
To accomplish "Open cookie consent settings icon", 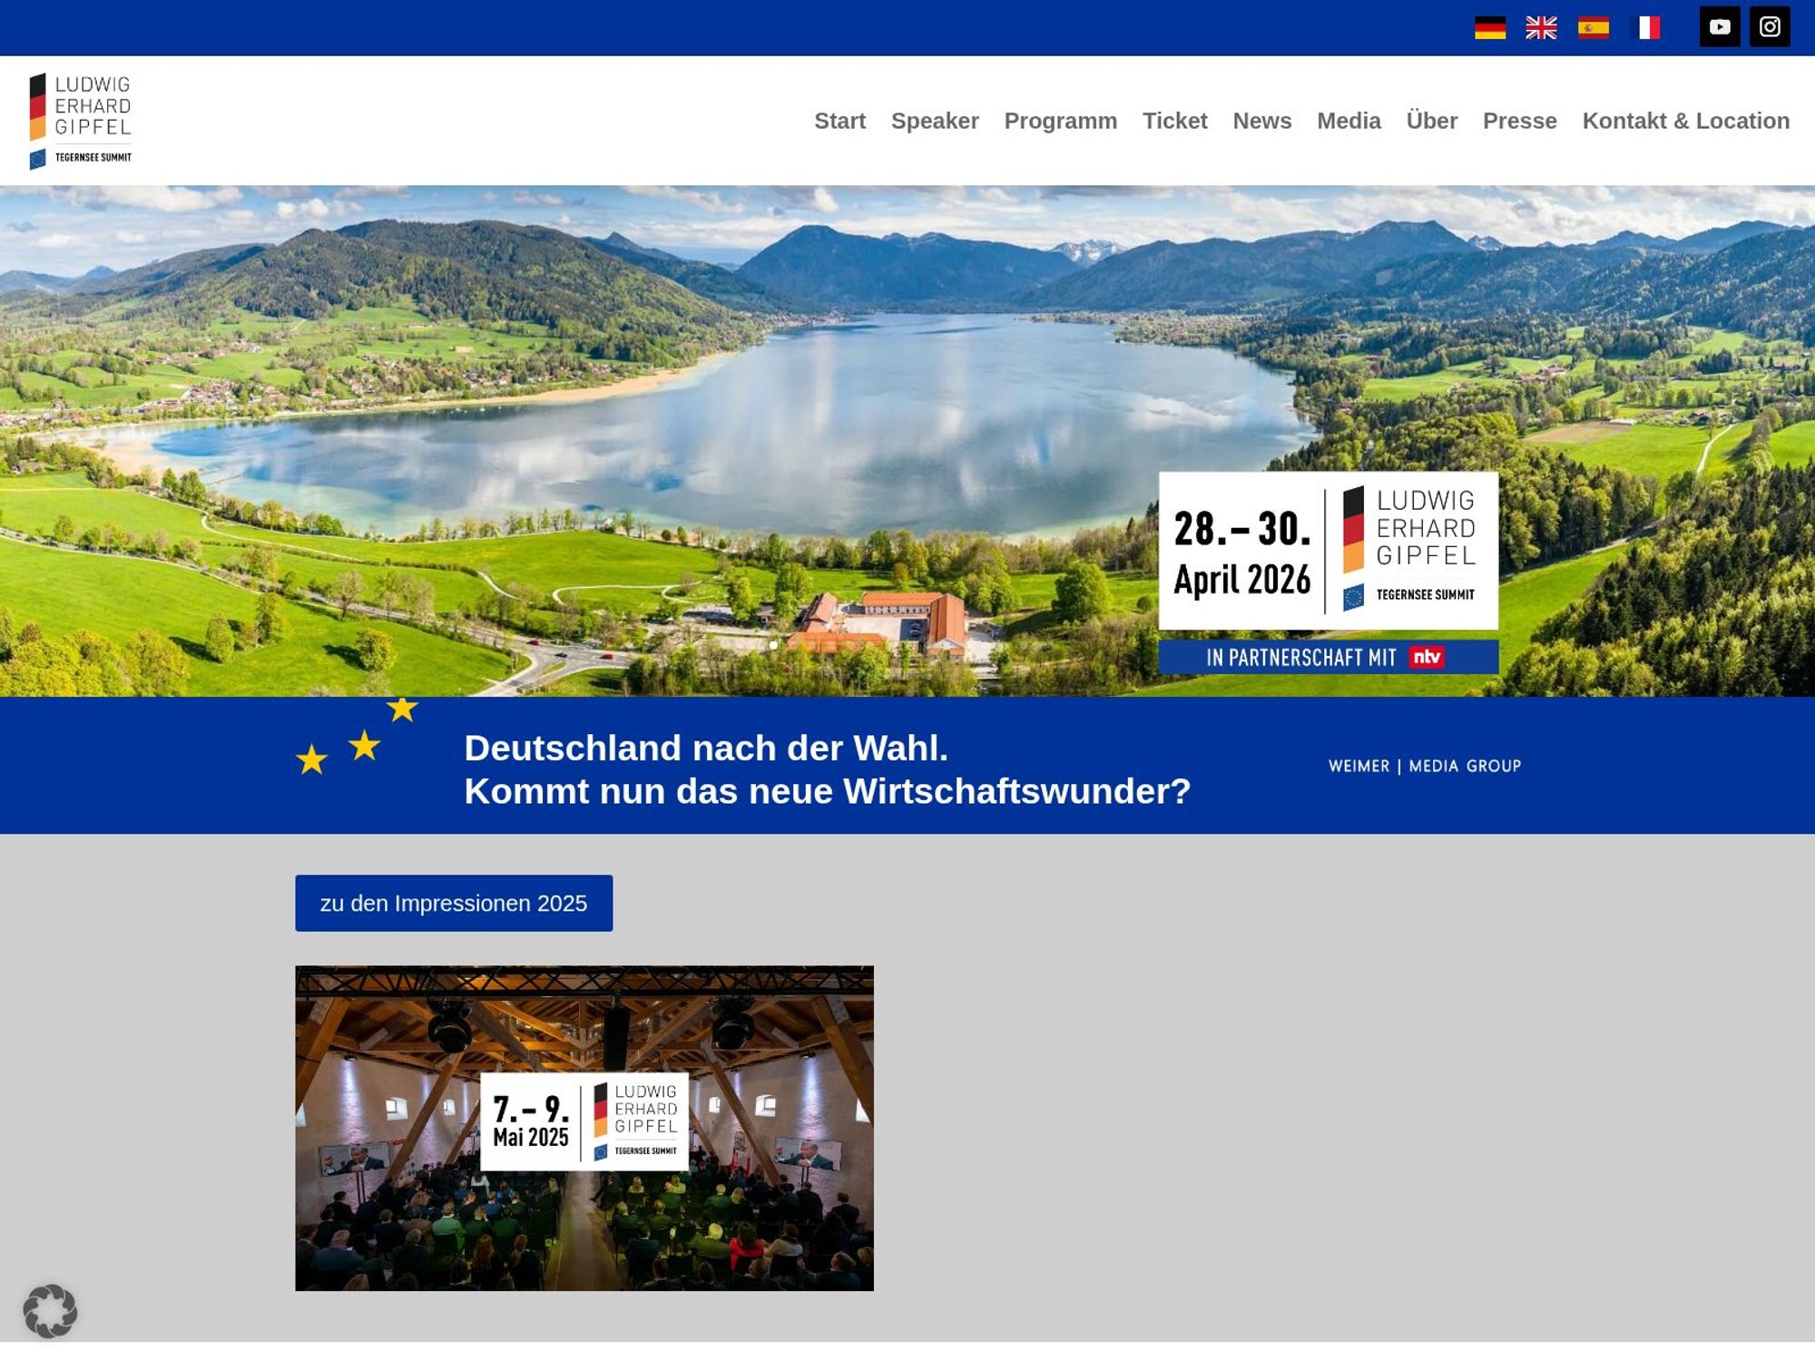I will 50,1310.
